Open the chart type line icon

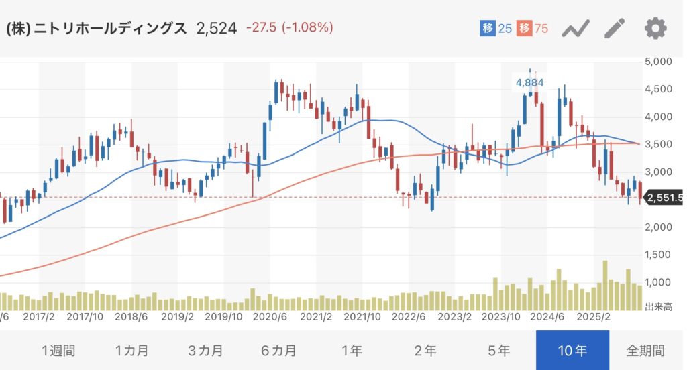tap(575, 28)
